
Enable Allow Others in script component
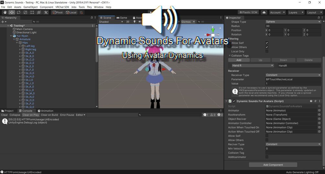(x=267, y=140)
